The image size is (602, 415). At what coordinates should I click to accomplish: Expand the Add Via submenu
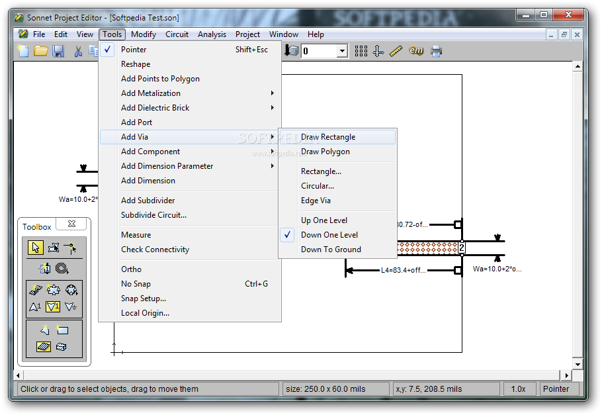(190, 137)
